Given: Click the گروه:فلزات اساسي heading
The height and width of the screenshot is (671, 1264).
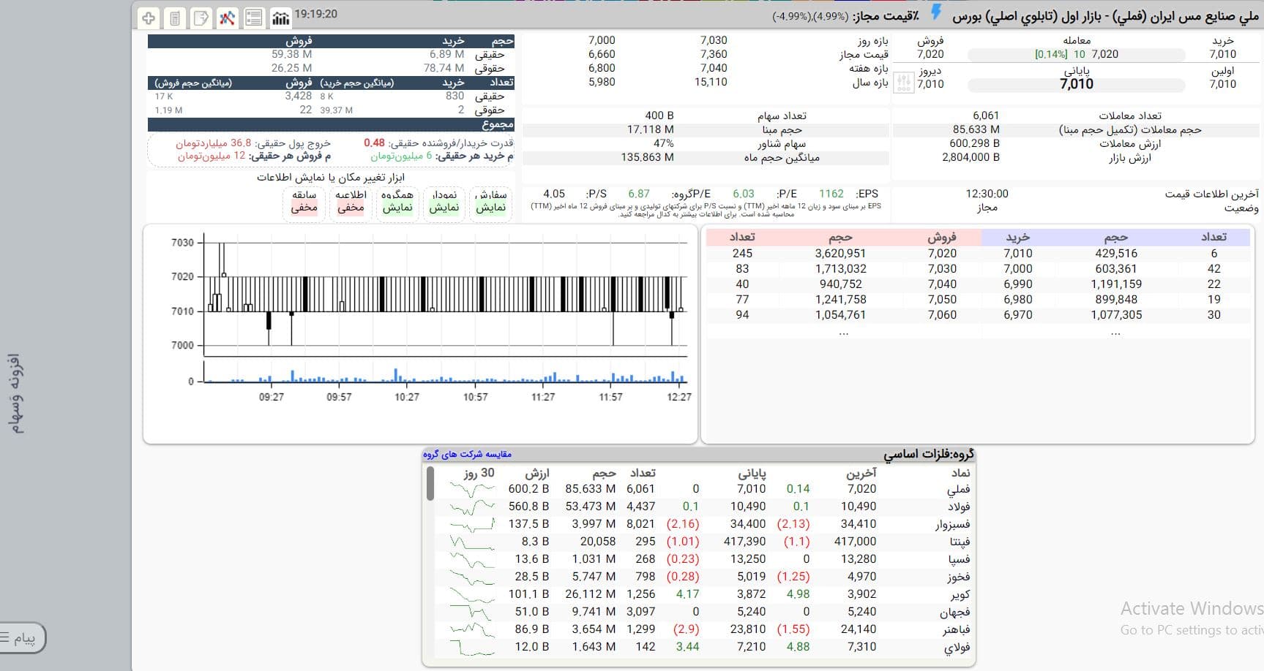Looking at the screenshot, I should point(928,455).
